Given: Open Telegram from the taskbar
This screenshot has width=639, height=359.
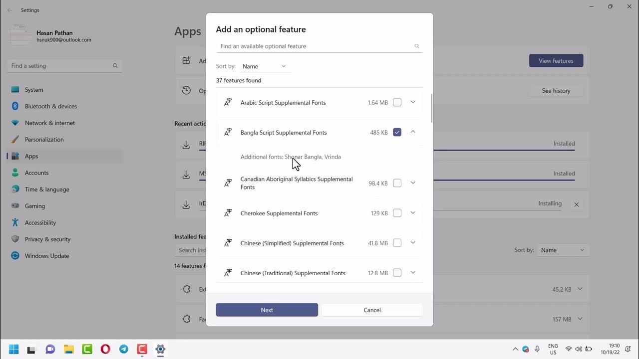Looking at the screenshot, I should [124, 349].
